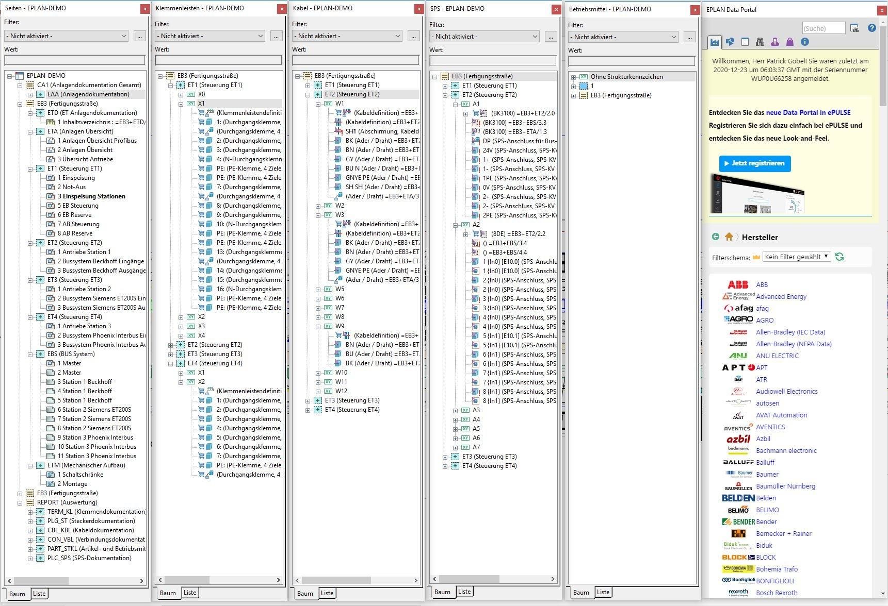Open the user account icon in Data Portal
Image resolution: width=888 pixels, height=606 pixels.
click(774, 42)
